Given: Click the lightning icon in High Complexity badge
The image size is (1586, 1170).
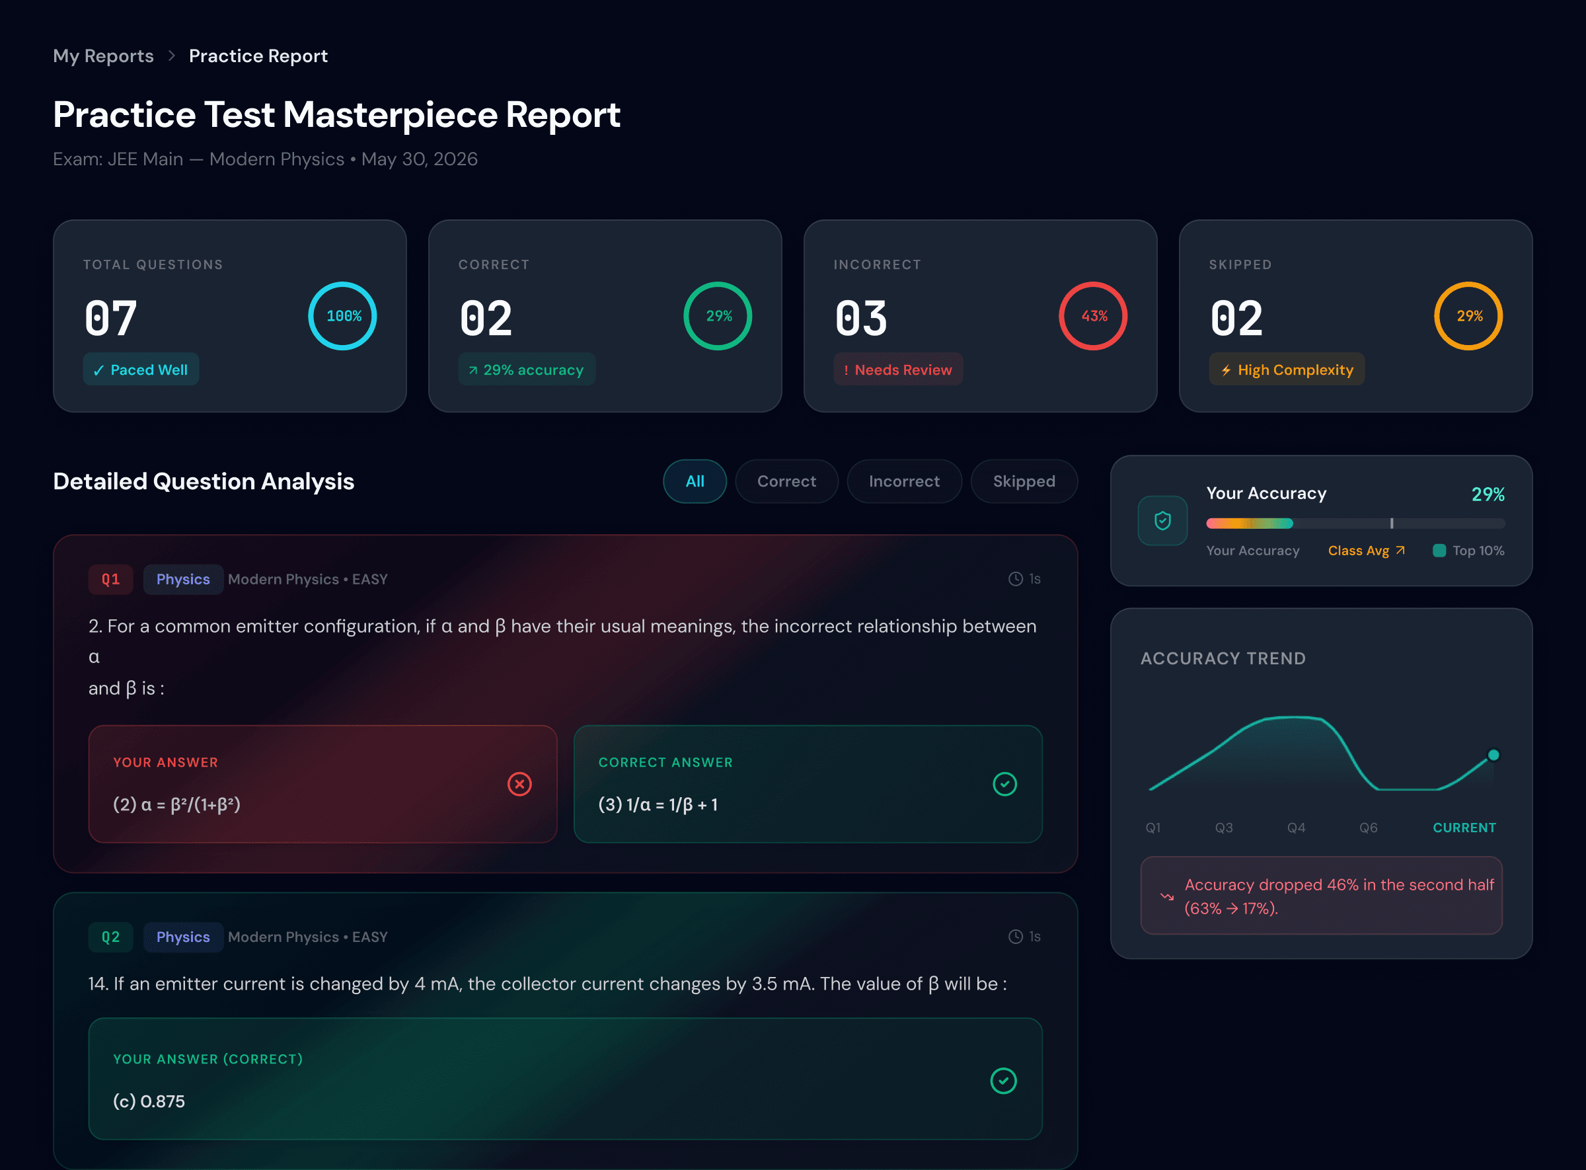Looking at the screenshot, I should point(1227,370).
